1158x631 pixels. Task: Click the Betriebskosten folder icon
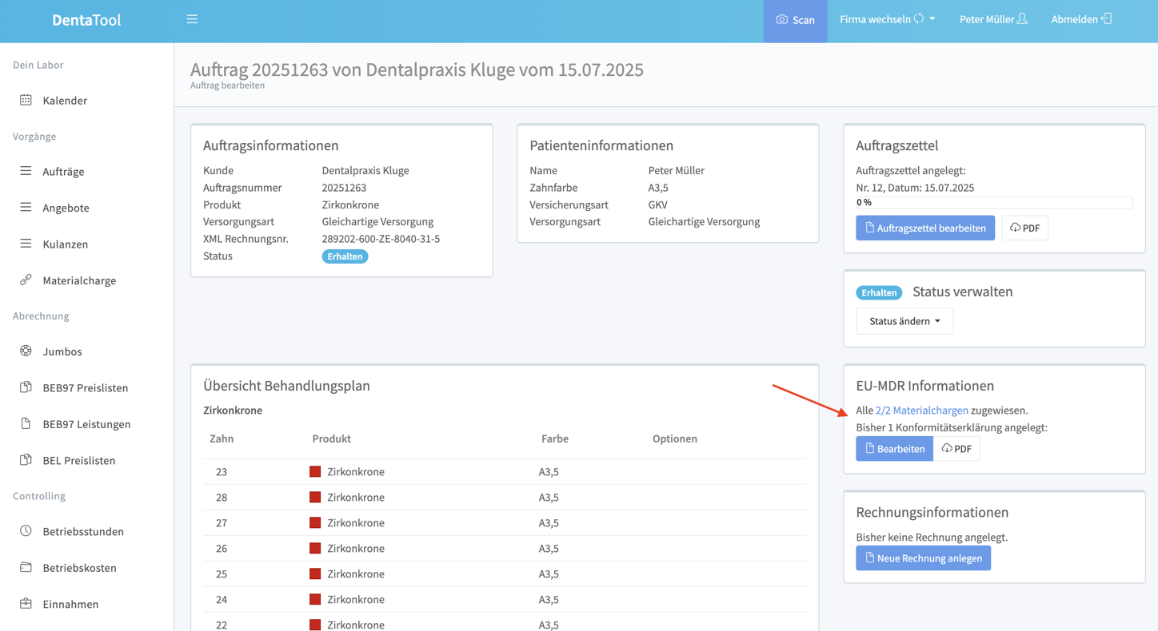pos(26,567)
